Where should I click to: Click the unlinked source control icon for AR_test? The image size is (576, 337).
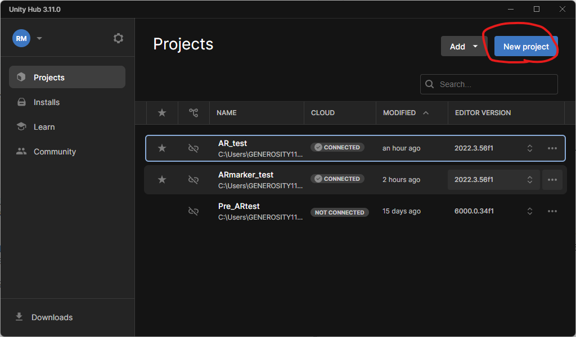[193, 148]
